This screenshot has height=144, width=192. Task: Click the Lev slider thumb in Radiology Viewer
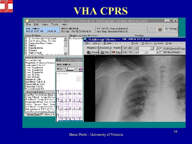coord(146,52)
